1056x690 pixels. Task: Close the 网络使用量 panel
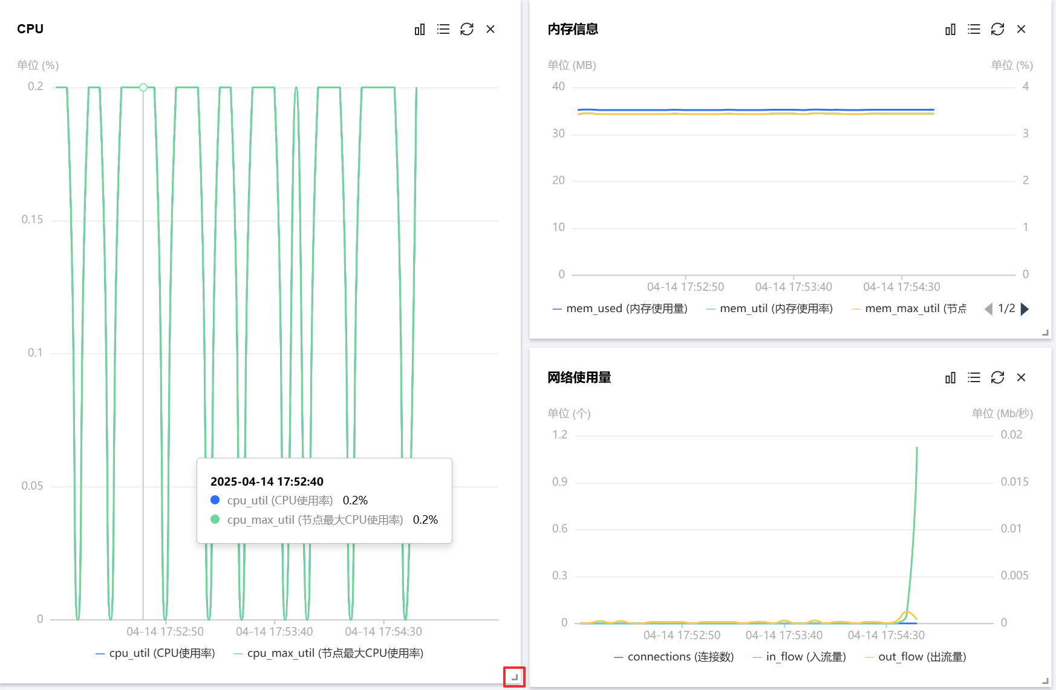[x=1021, y=377]
